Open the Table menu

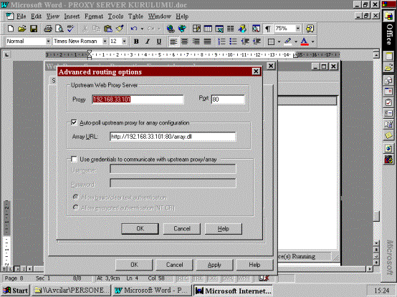pos(135,16)
